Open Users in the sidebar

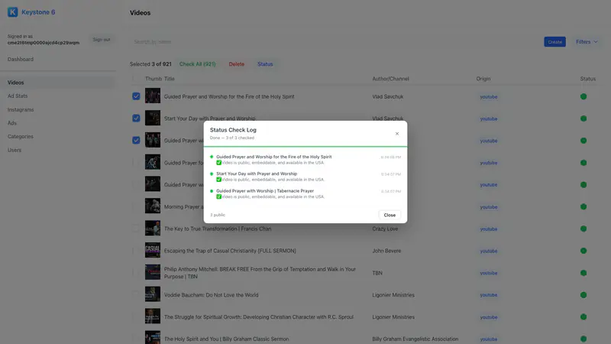15,150
